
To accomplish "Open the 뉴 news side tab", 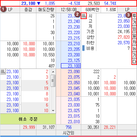I will 134,49.
